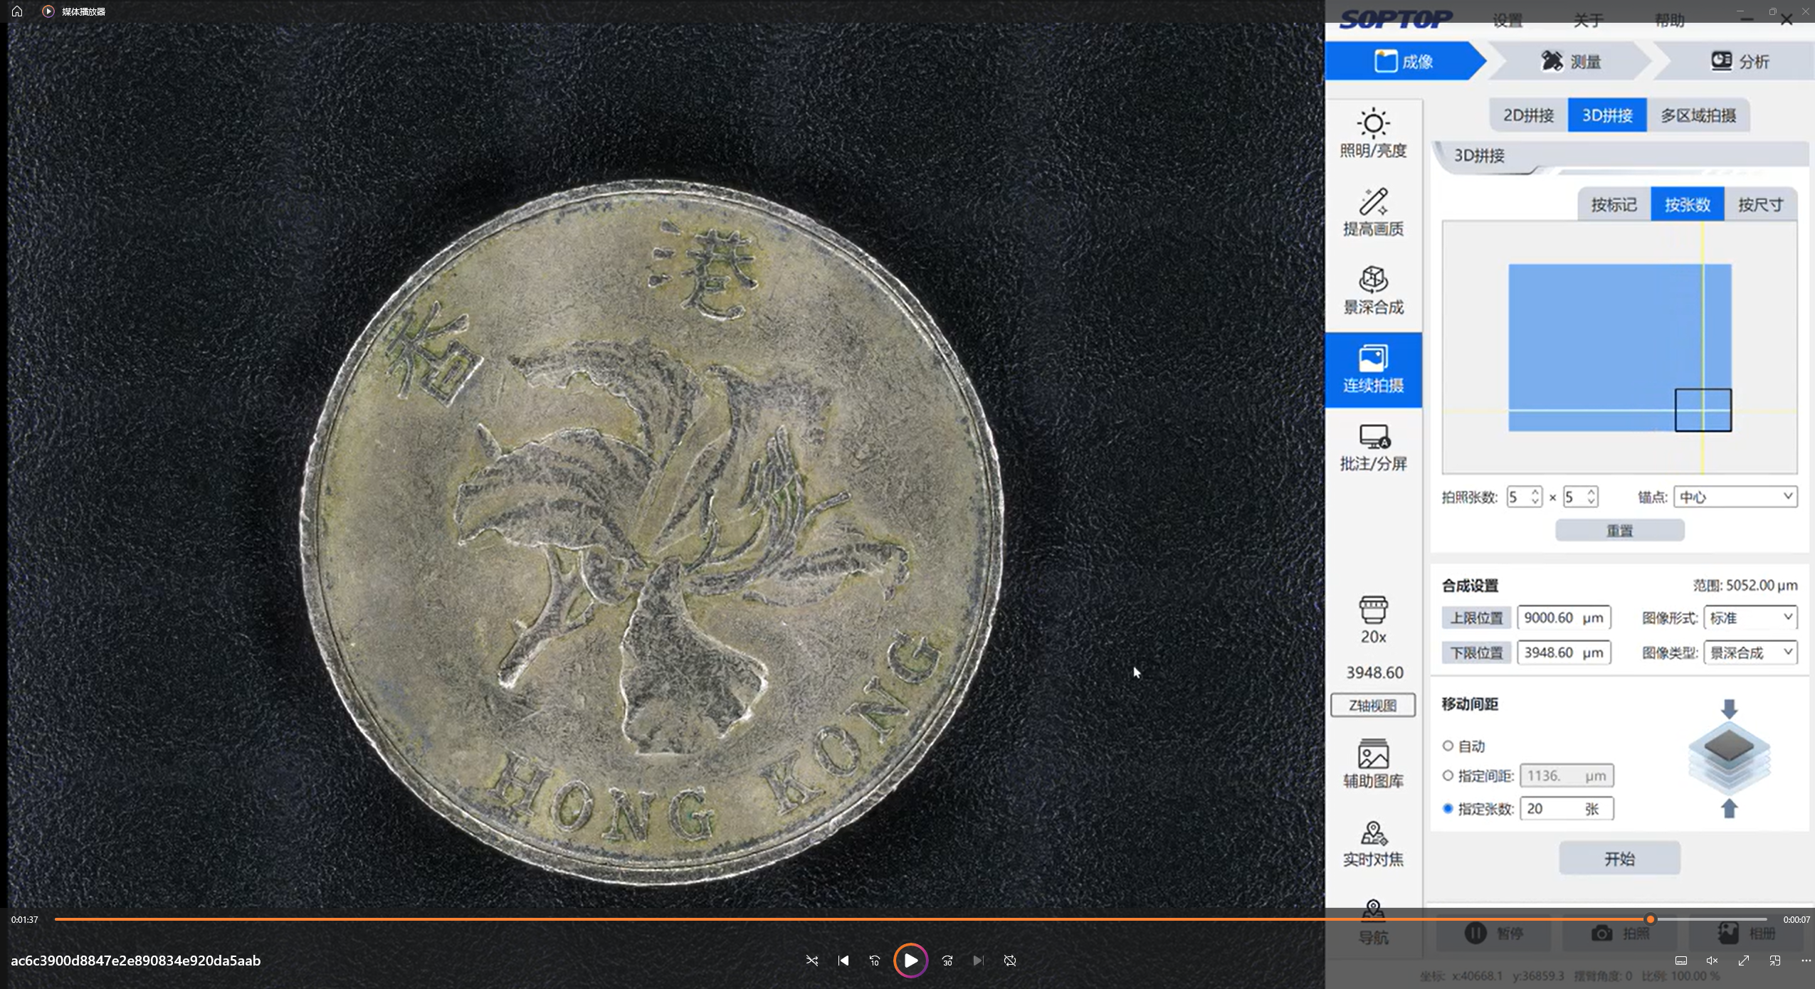Adjust the first 拍照张数 stepper
The image size is (1815, 989).
coord(1535,497)
